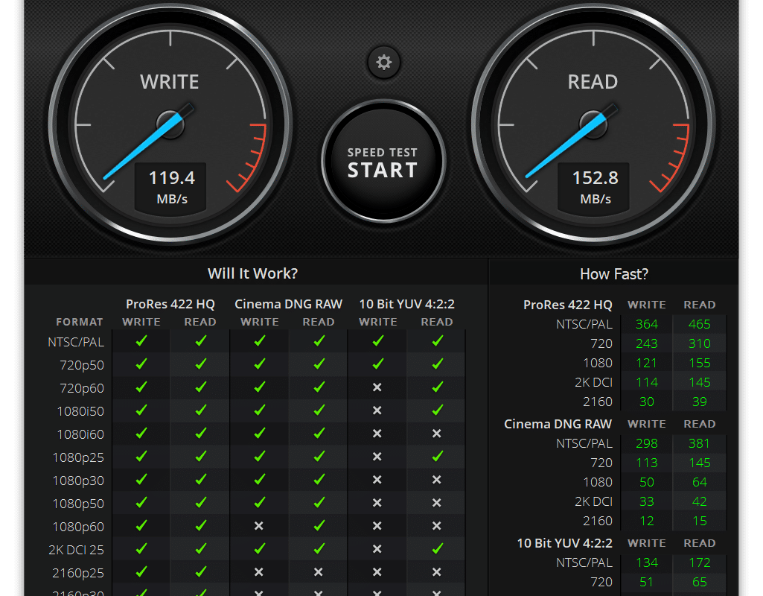Click 2K DCI 25 10 Bit YUV write X mark

pos(377,549)
